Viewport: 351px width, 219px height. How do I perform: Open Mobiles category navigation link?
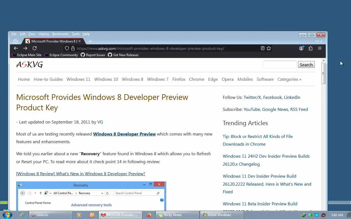point(245,79)
